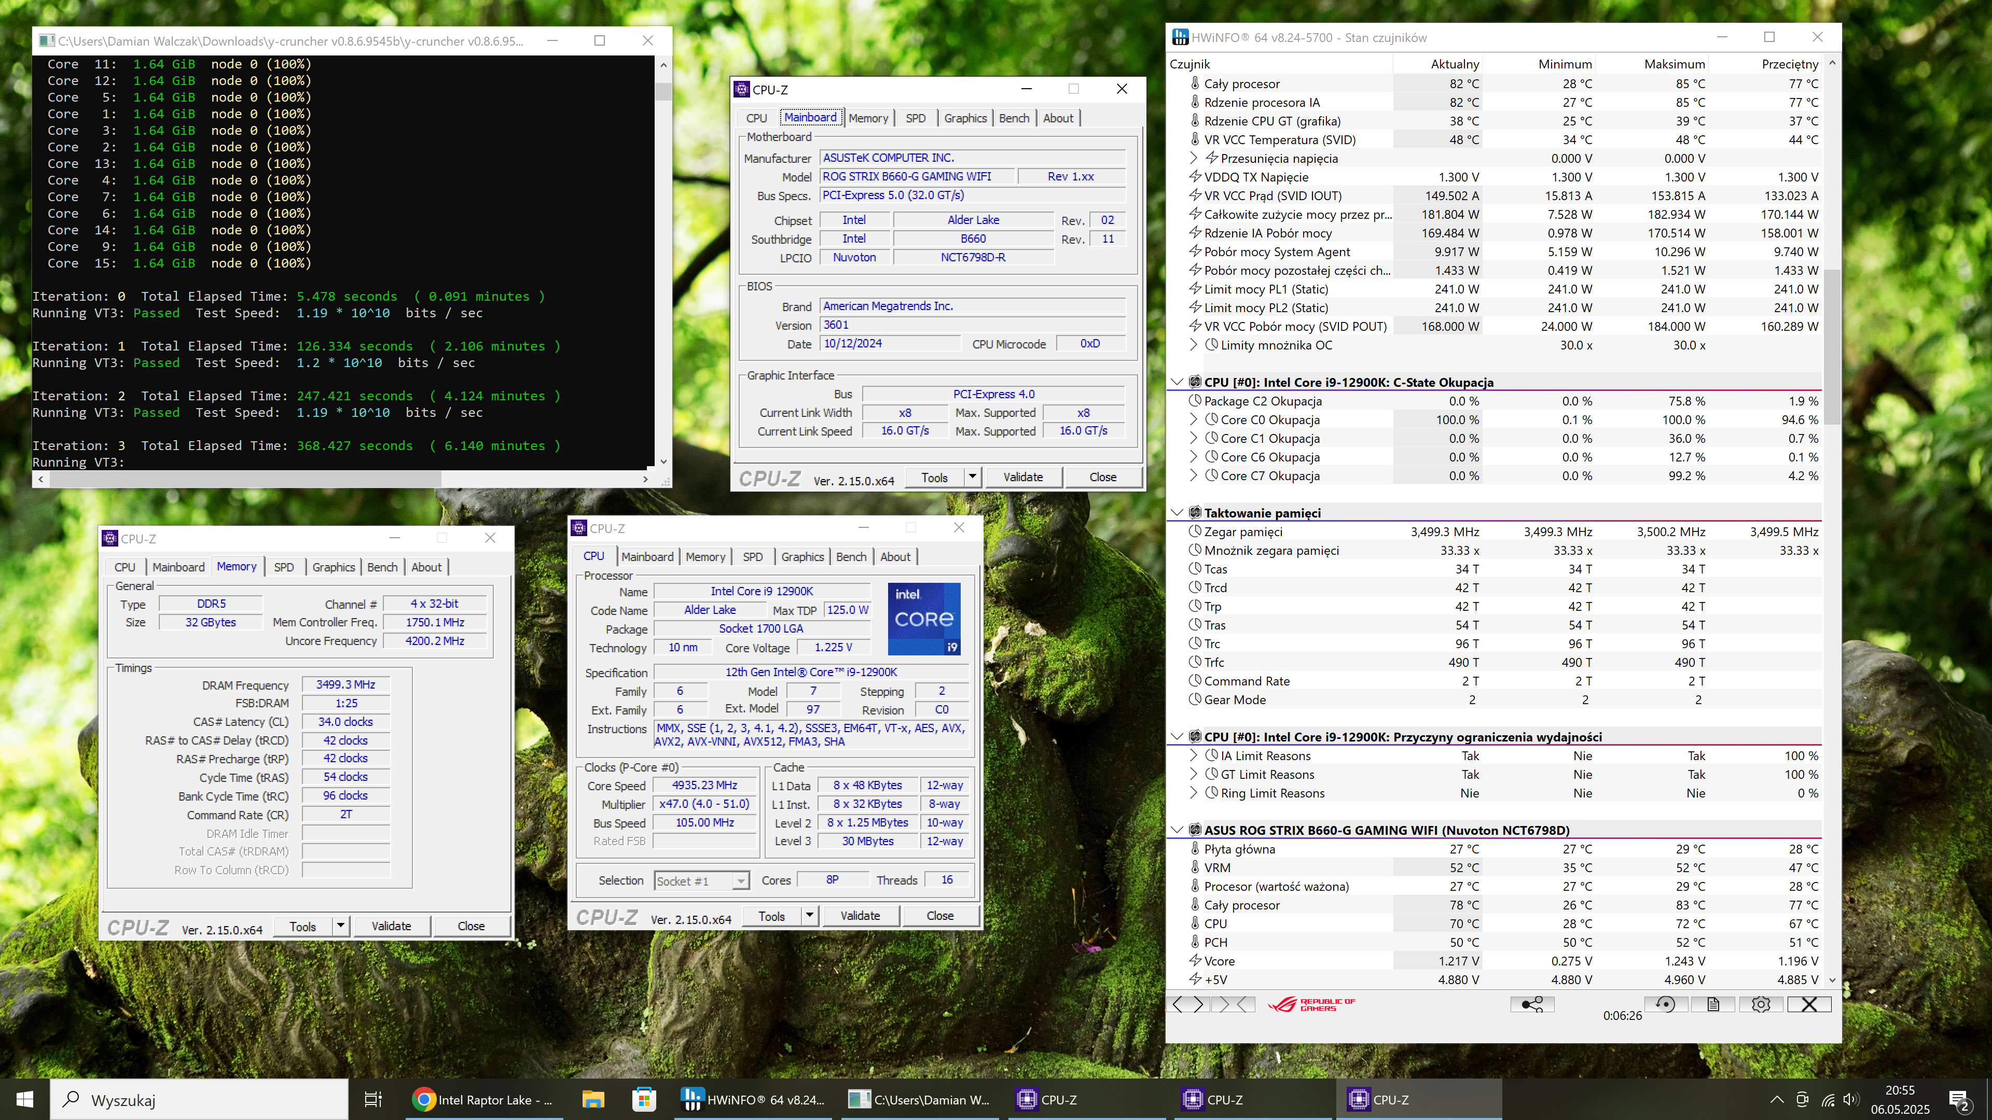Collapse the Taktowanie pamięci section
The height and width of the screenshot is (1120, 1992).
pyautogui.click(x=1177, y=512)
